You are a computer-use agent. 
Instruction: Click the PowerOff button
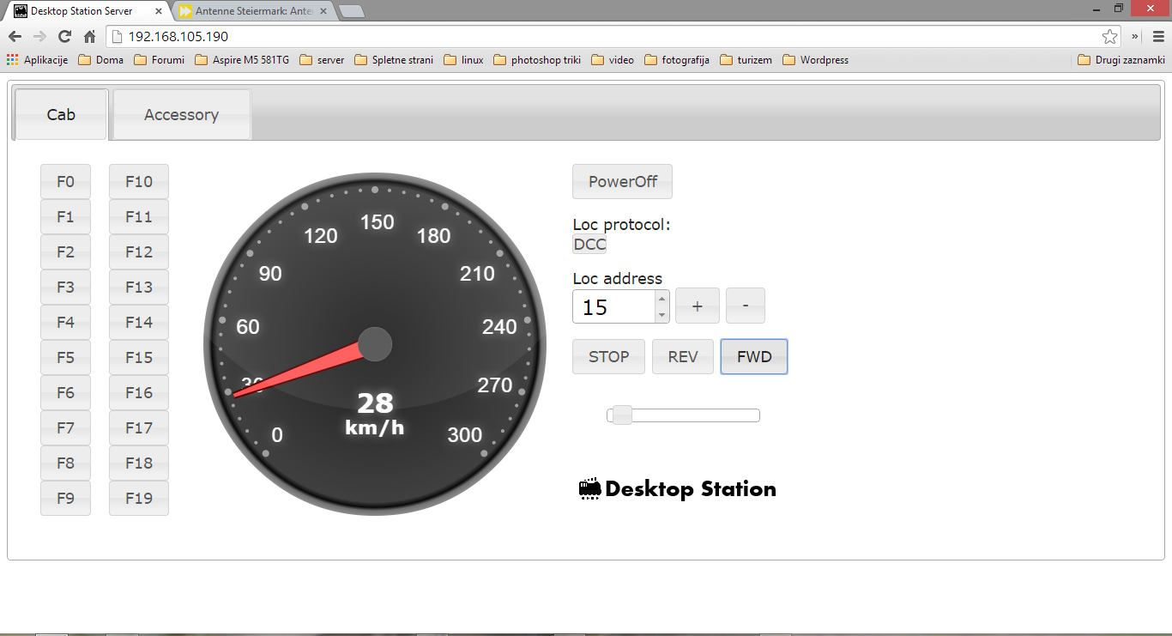click(623, 182)
